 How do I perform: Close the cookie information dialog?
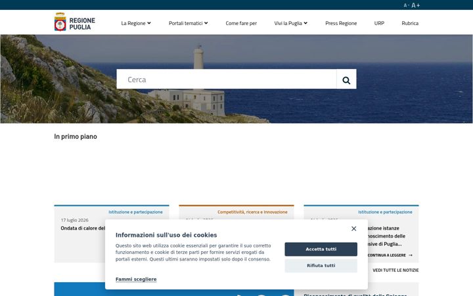click(x=354, y=229)
